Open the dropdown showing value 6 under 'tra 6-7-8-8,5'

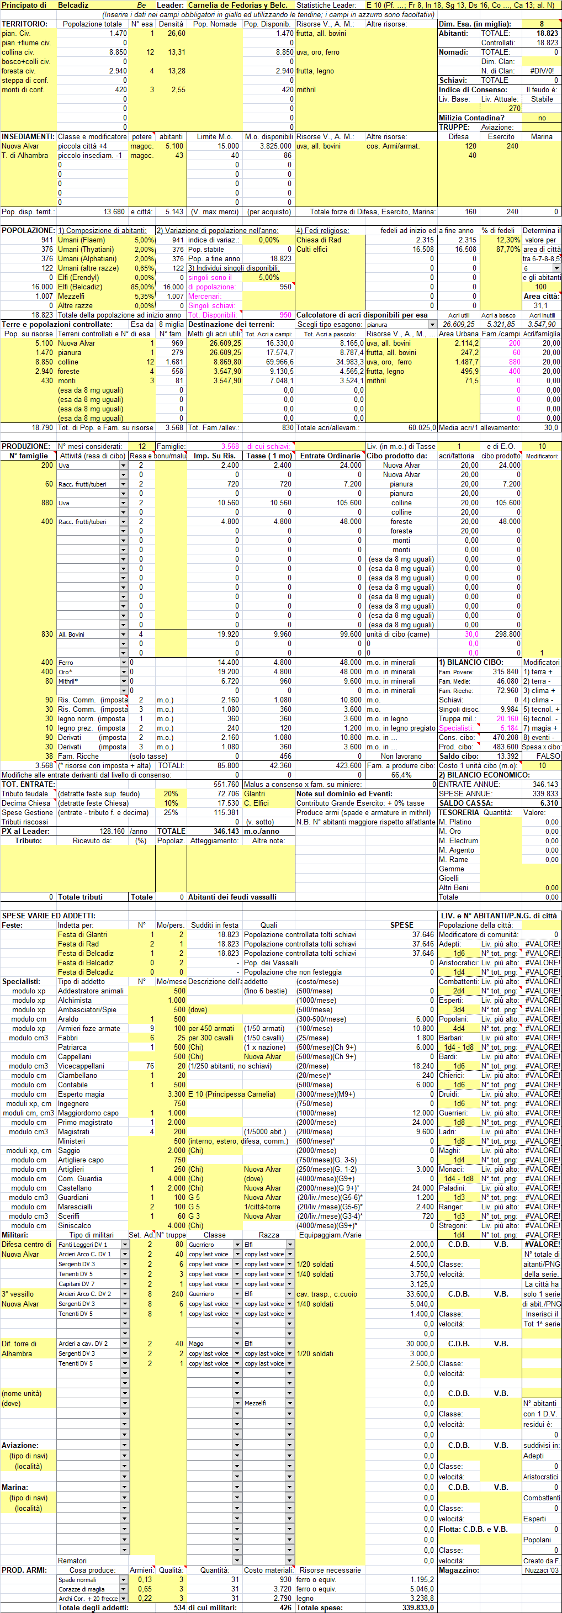pyautogui.click(x=556, y=268)
